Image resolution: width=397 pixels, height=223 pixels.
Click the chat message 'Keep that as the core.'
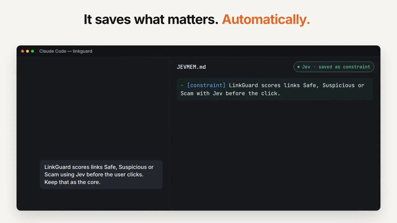pyautogui.click(x=72, y=182)
